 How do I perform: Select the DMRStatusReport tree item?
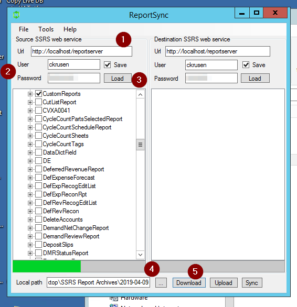66,253
